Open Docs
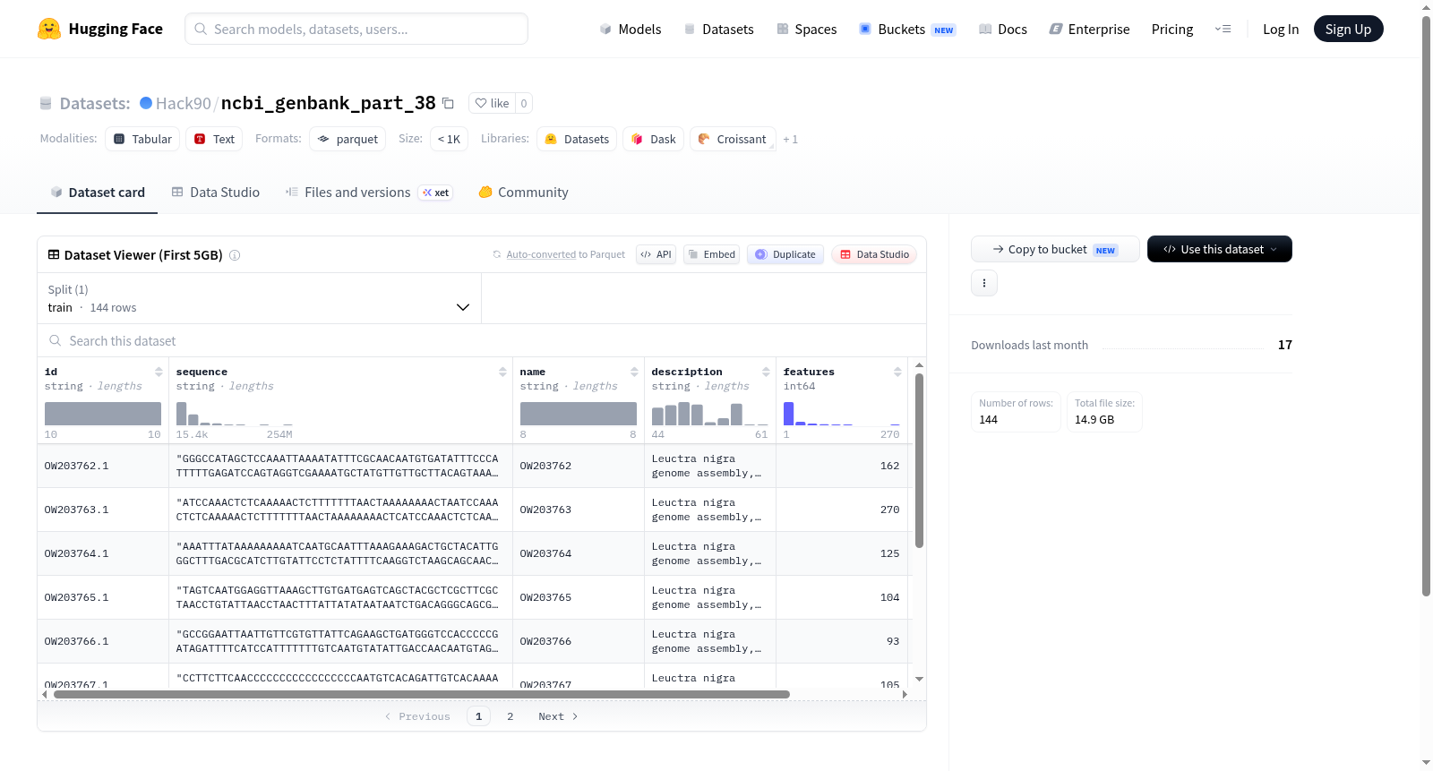The height and width of the screenshot is (771, 1433). [x=1003, y=30]
